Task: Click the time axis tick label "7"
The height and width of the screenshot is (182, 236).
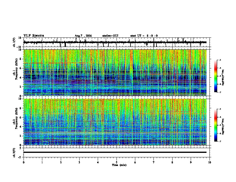Action: tap(154, 162)
